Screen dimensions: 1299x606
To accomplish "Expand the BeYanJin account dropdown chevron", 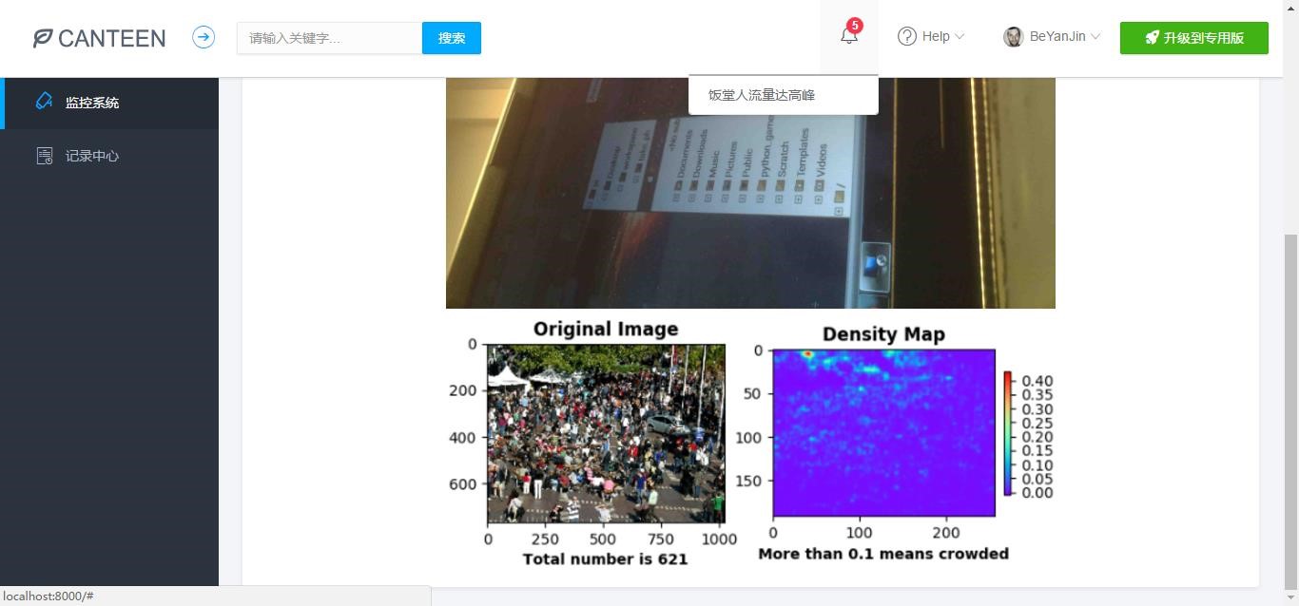I will tap(1095, 36).
